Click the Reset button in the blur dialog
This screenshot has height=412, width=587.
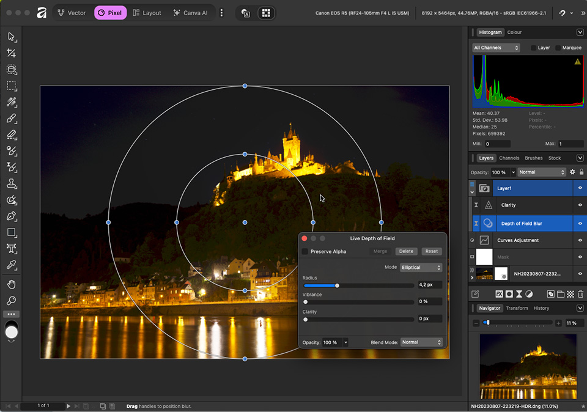(x=432, y=251)
